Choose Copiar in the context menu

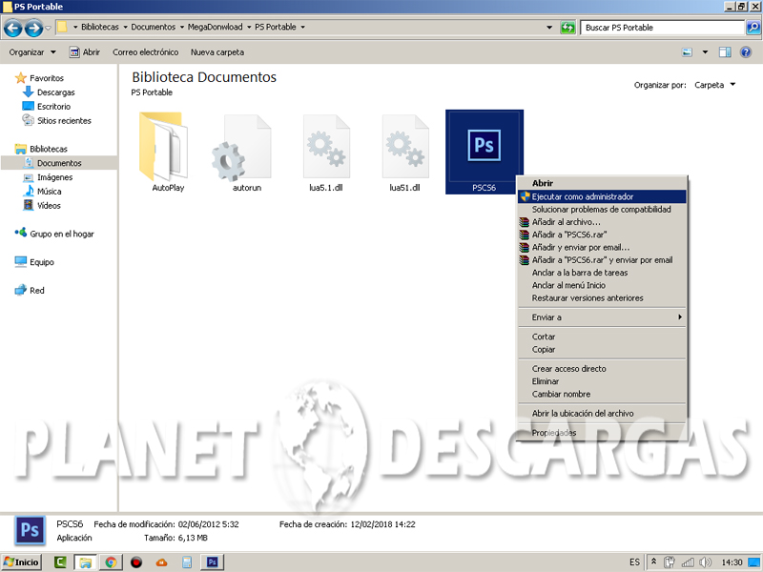coord(602,349)
